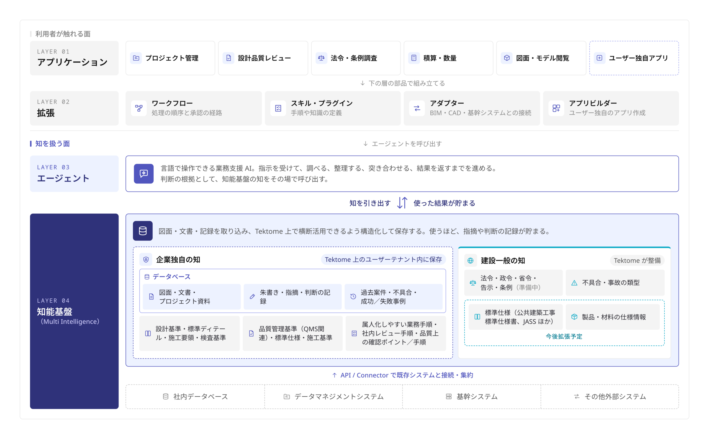Click ユーザー独自のアプリ作成 subtitle
709x439 pixels.
[x=607, y=113]
